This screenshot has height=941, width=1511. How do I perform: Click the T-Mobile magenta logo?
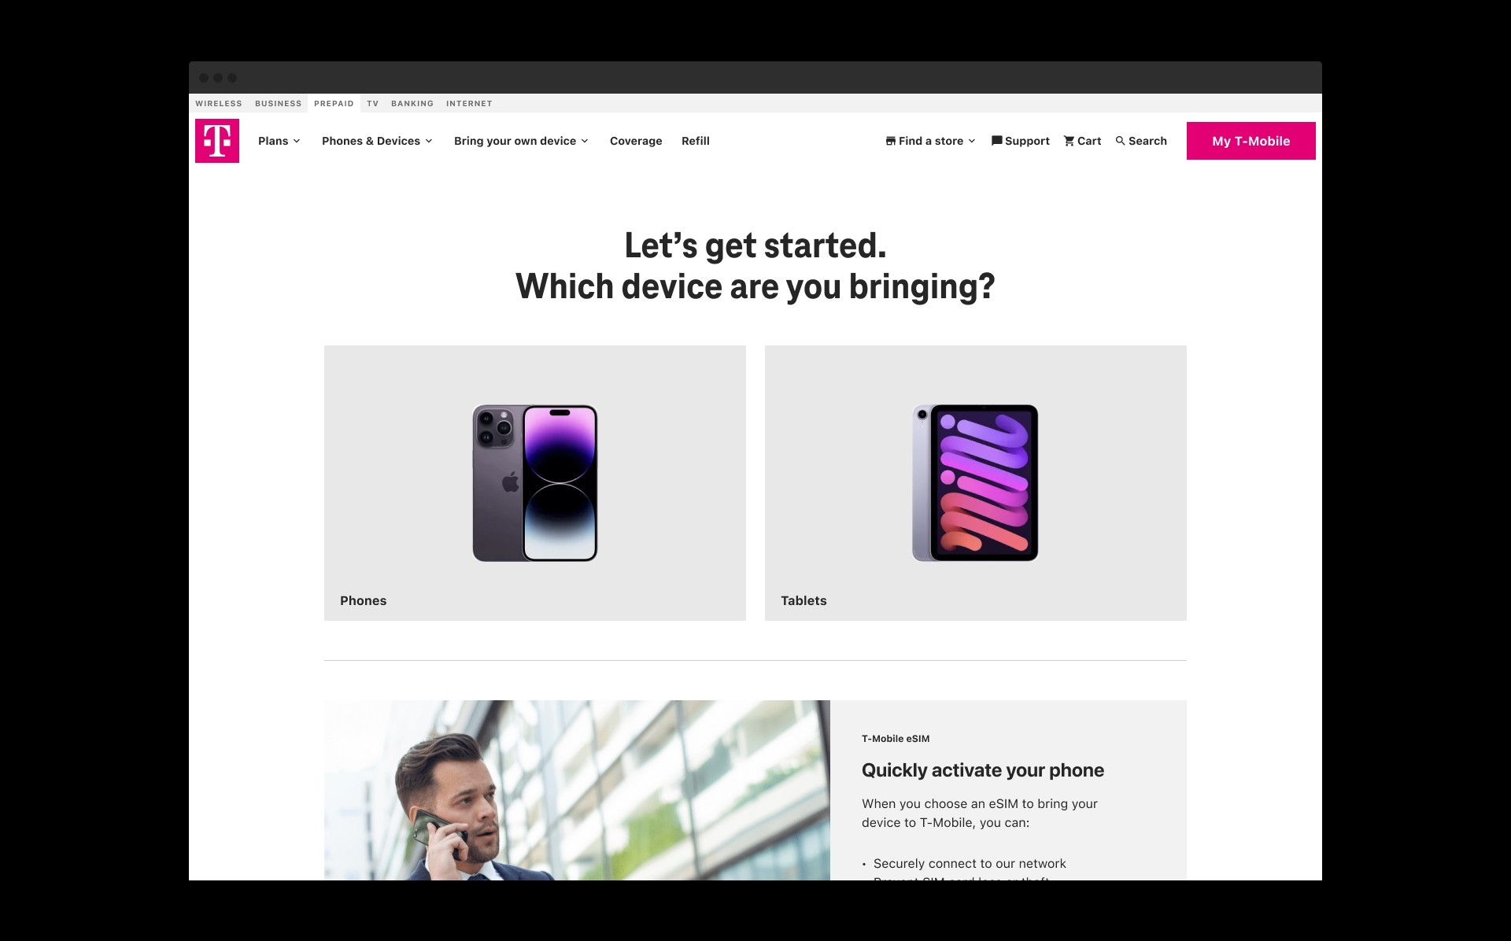tap(217, 141)
